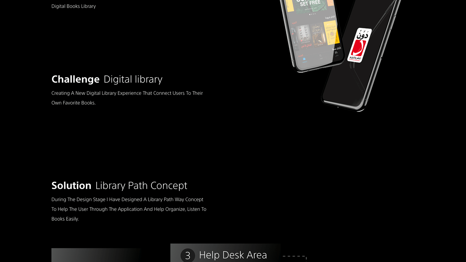Image resolution: width=466 pixels, height=262 pixels.
Task: Click the 'To Help The User Through' line
Action: 129,209
